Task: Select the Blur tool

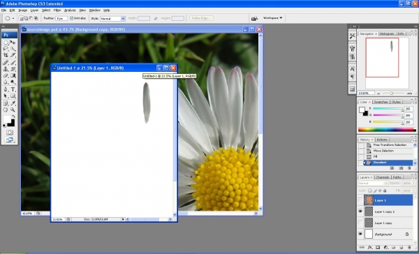Action: coord(6,82)
